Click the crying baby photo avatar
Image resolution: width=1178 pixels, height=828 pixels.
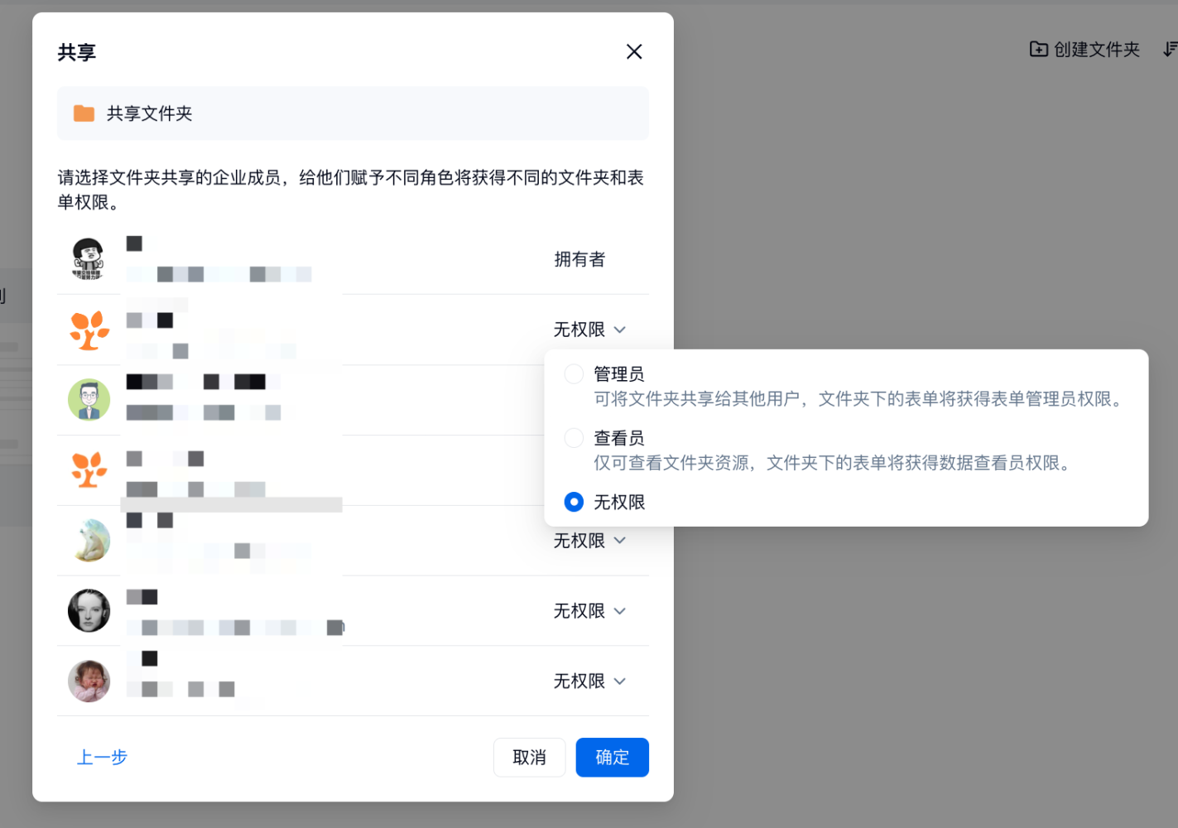89,681
